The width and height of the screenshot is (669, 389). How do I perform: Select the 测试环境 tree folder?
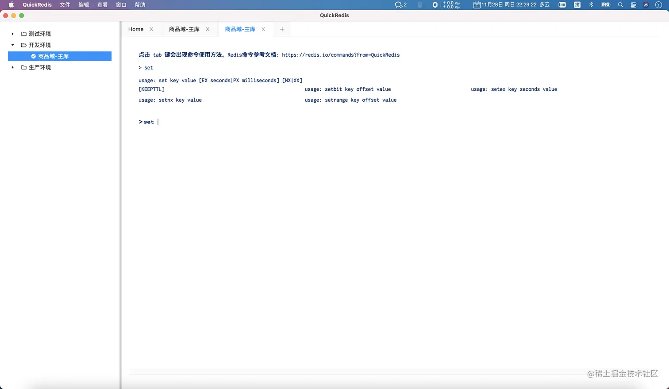40,34
